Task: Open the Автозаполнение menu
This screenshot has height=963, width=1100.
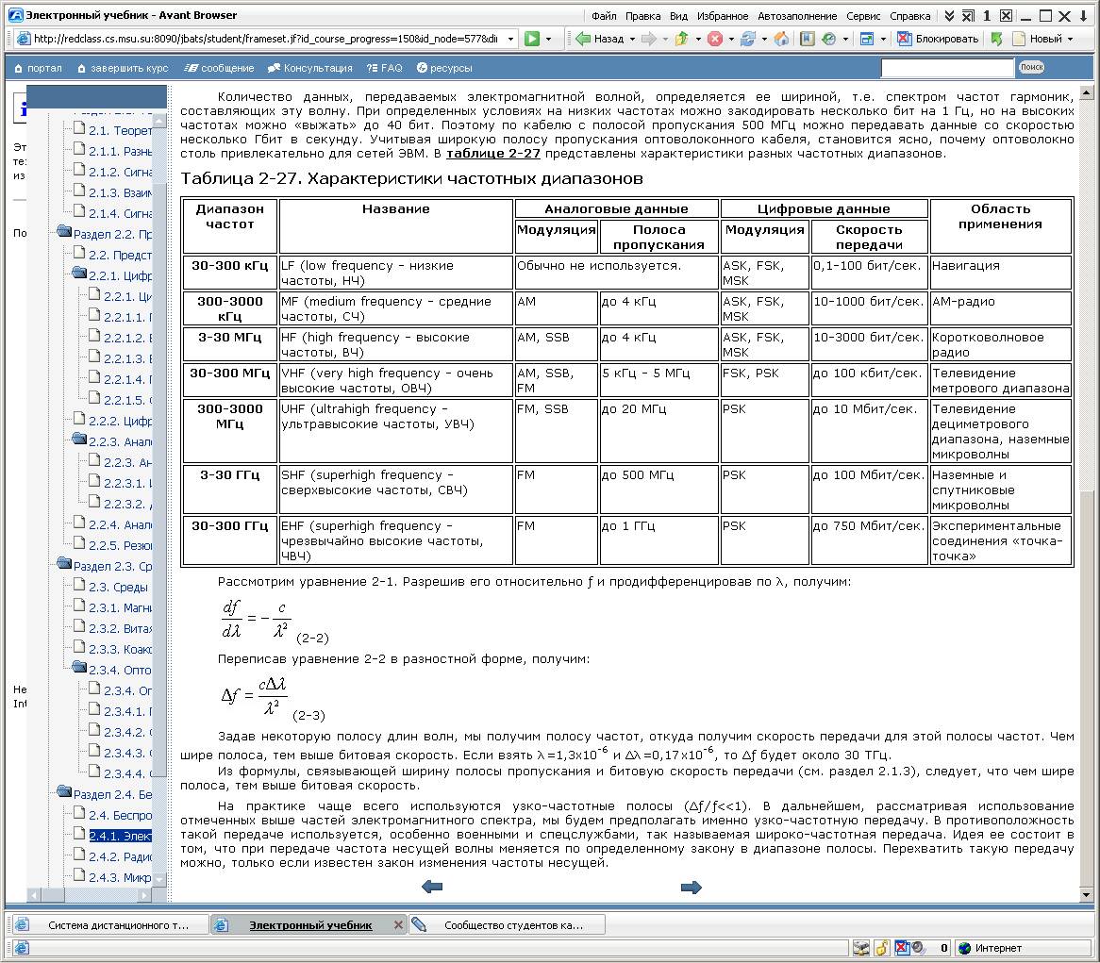Action: tap(797, 15)
